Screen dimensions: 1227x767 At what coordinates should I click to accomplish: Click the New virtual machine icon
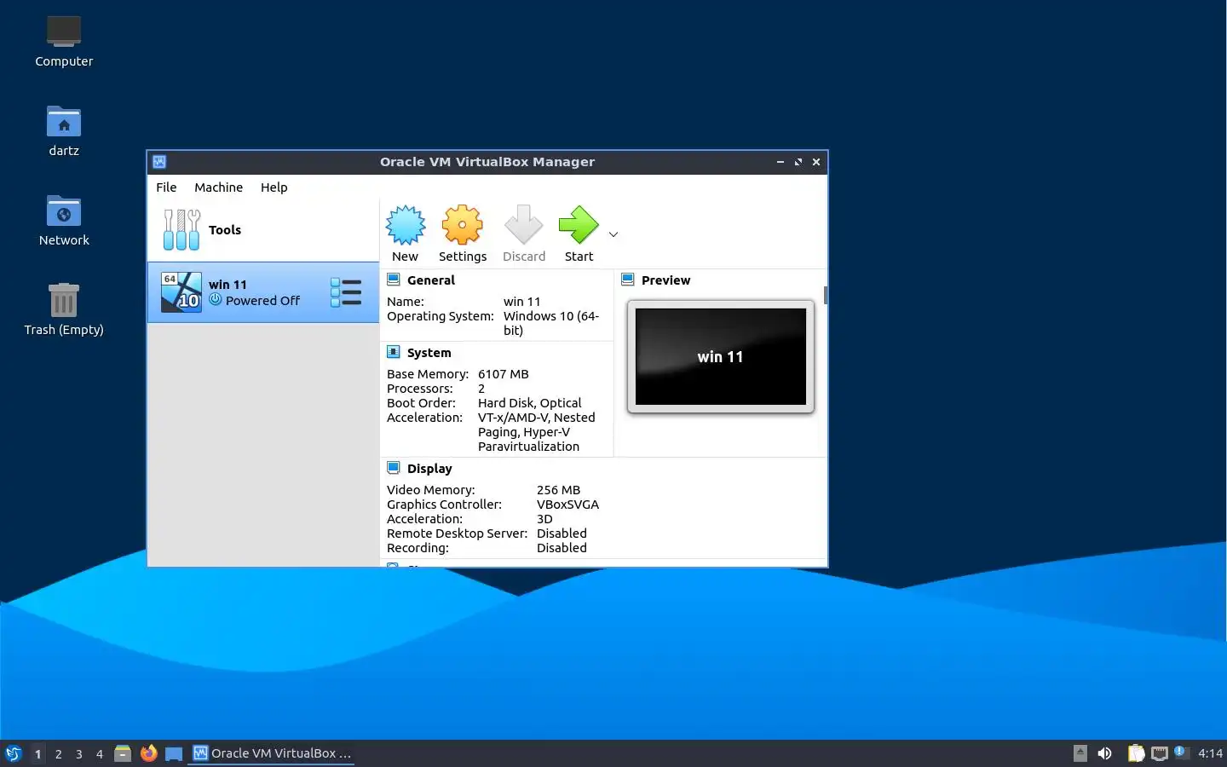pos(406,225)
